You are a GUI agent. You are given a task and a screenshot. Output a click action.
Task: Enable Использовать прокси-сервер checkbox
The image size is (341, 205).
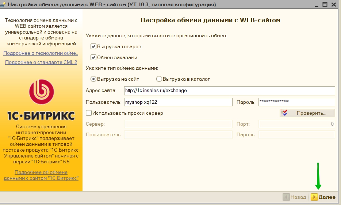click(89, 113)
